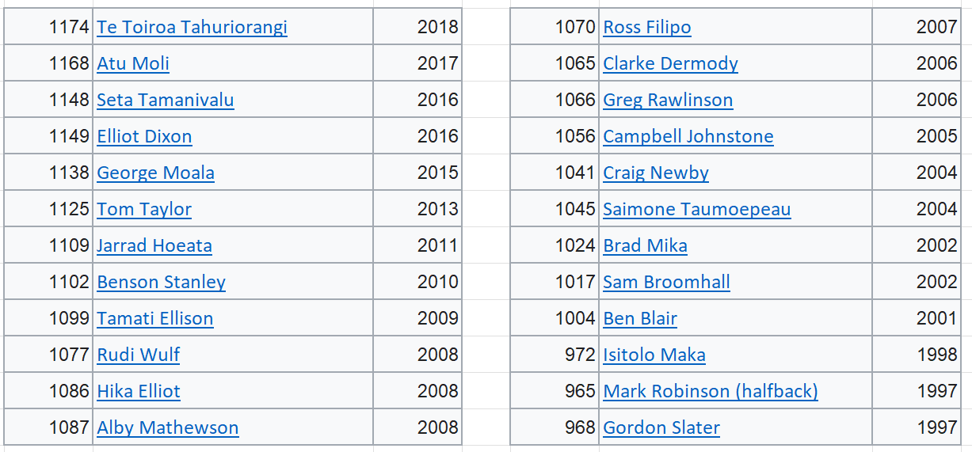Open the Alby Mathewson link
Screen dimensions: 972x452
[168, 427]
